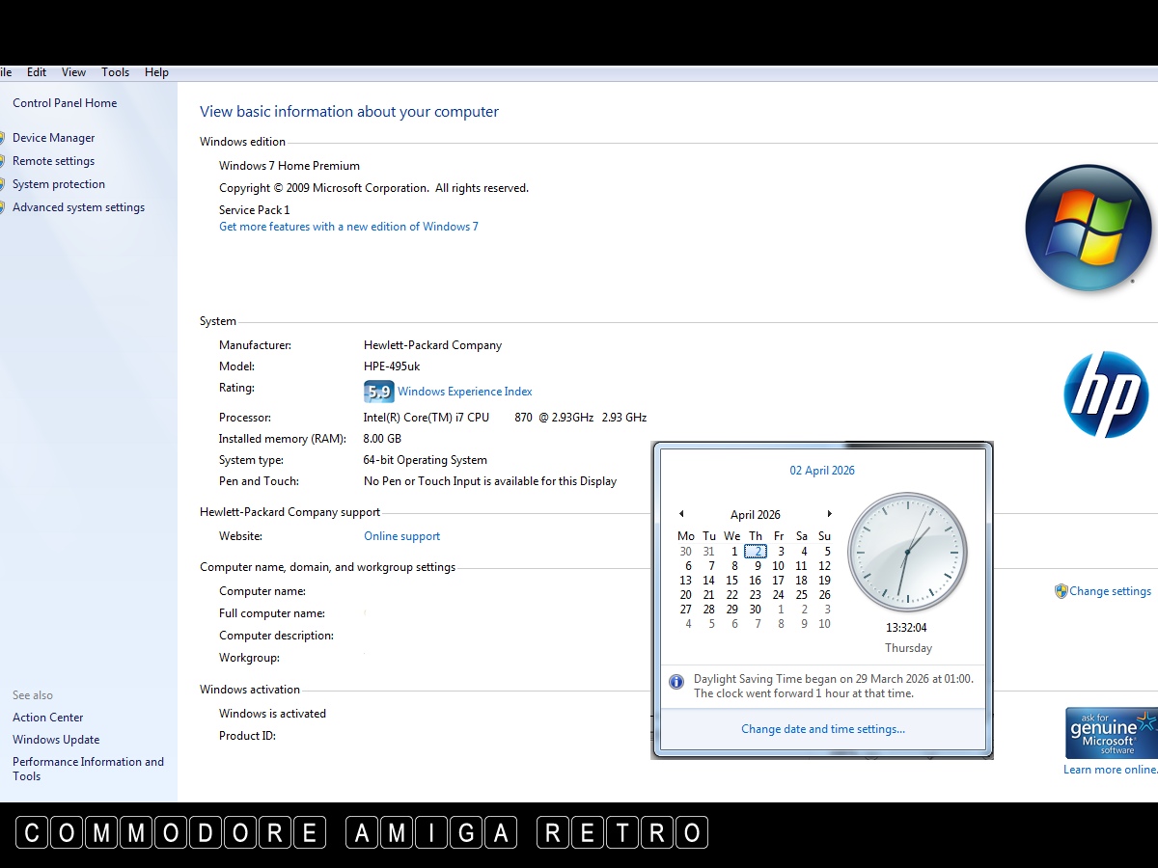Click the Windows Experience Index rating badge
This screenshot has width=1158, height=868.
pos(378,392)
